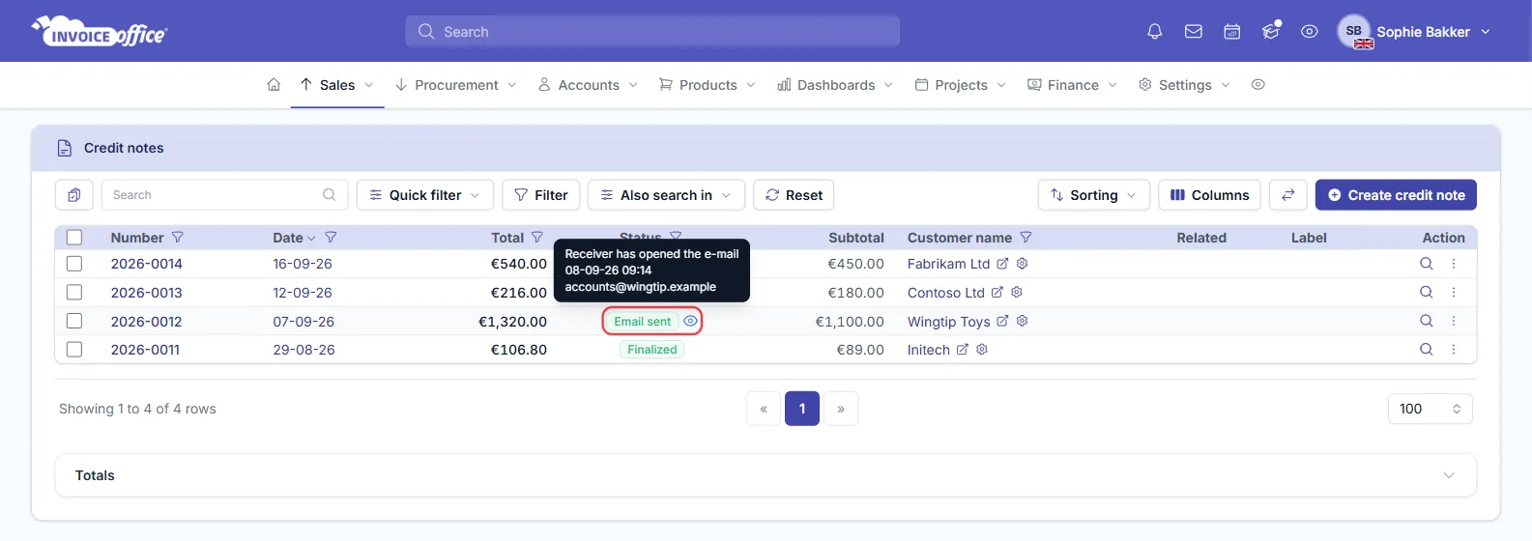
Task: Tick the checkbox for credit note 2026-0011
Action: [74, 350]
